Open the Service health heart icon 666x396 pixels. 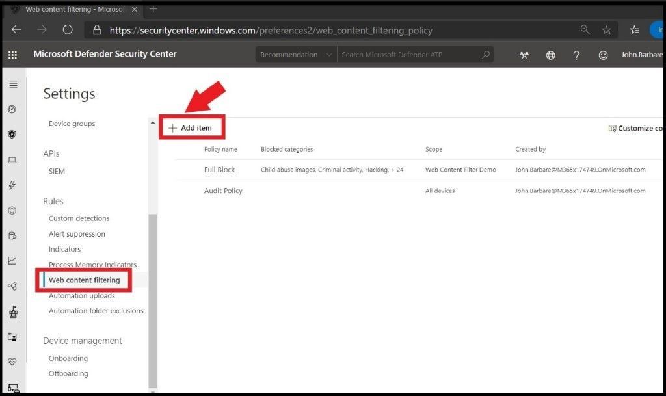12,362
